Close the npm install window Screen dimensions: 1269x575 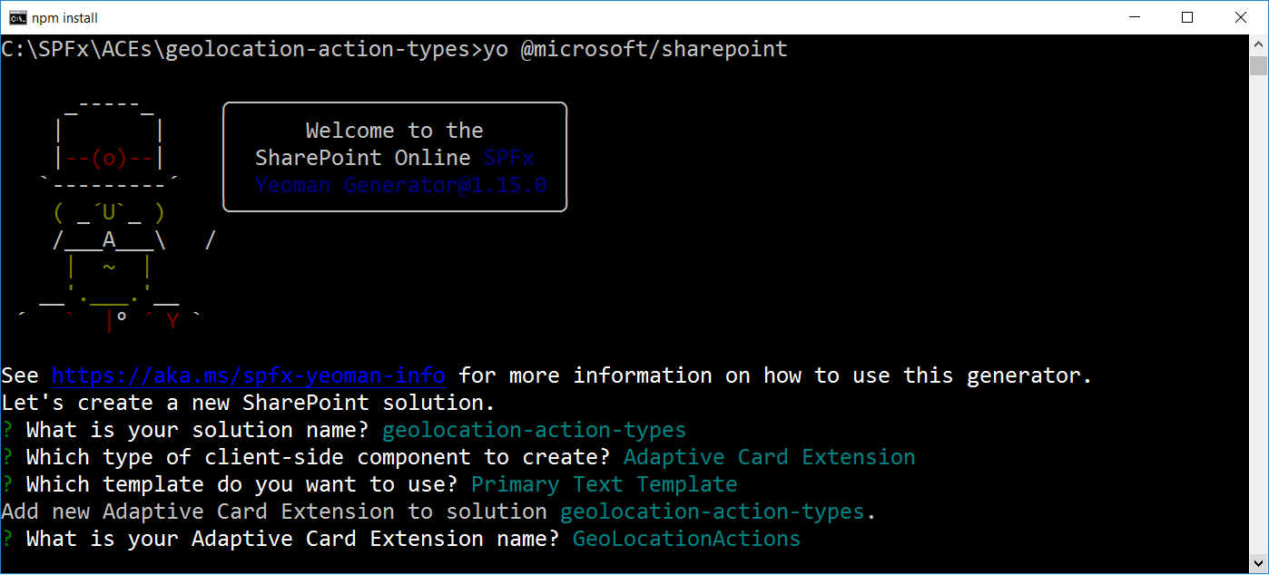pyautogui.click(x=1241, y=17)
